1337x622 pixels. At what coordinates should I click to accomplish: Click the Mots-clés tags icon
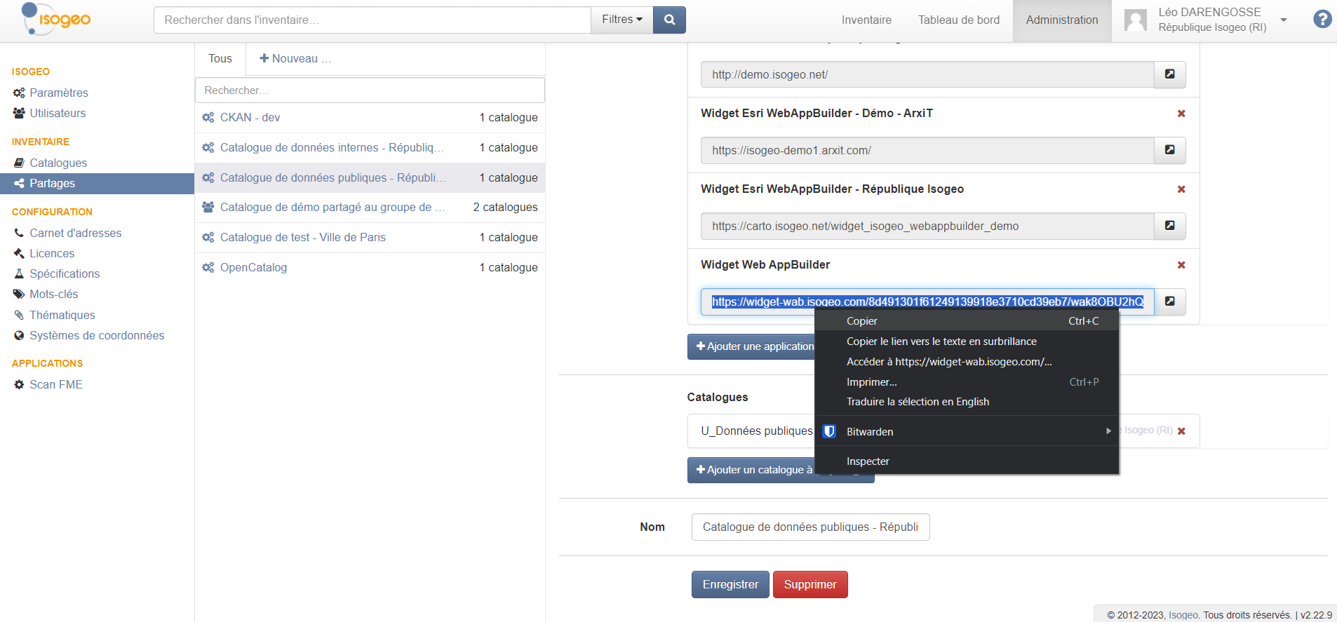19,294
